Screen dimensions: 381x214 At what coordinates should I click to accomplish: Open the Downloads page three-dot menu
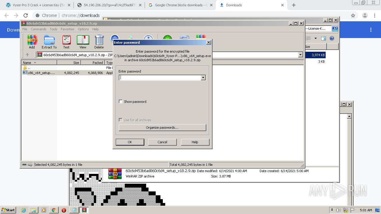point(371,30)
